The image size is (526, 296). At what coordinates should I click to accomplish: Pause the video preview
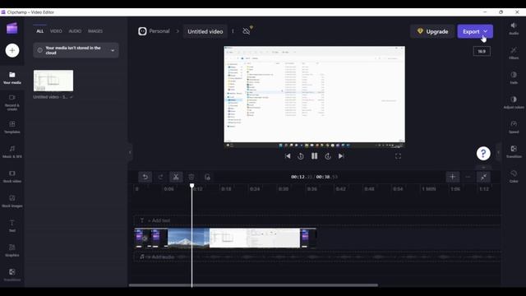point(314,156)
